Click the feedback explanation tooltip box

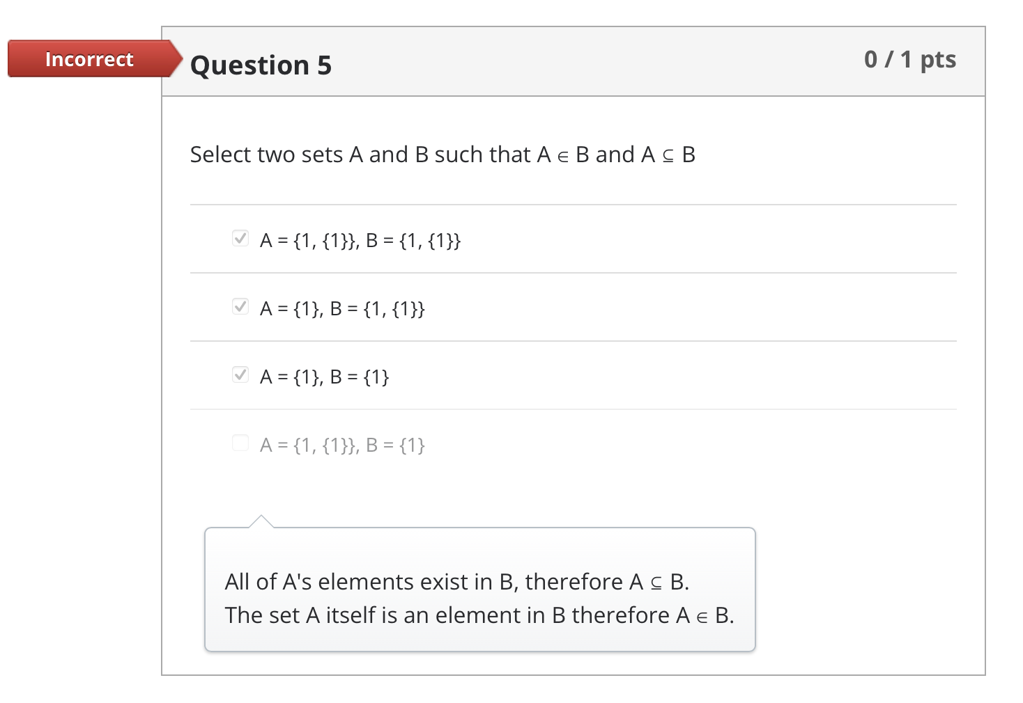[481, 590]
